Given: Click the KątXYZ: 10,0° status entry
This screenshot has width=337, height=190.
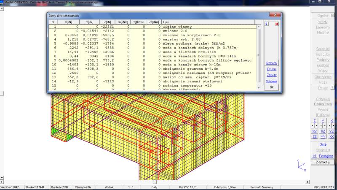Looking at the screenshot, I should coord(188,187).
